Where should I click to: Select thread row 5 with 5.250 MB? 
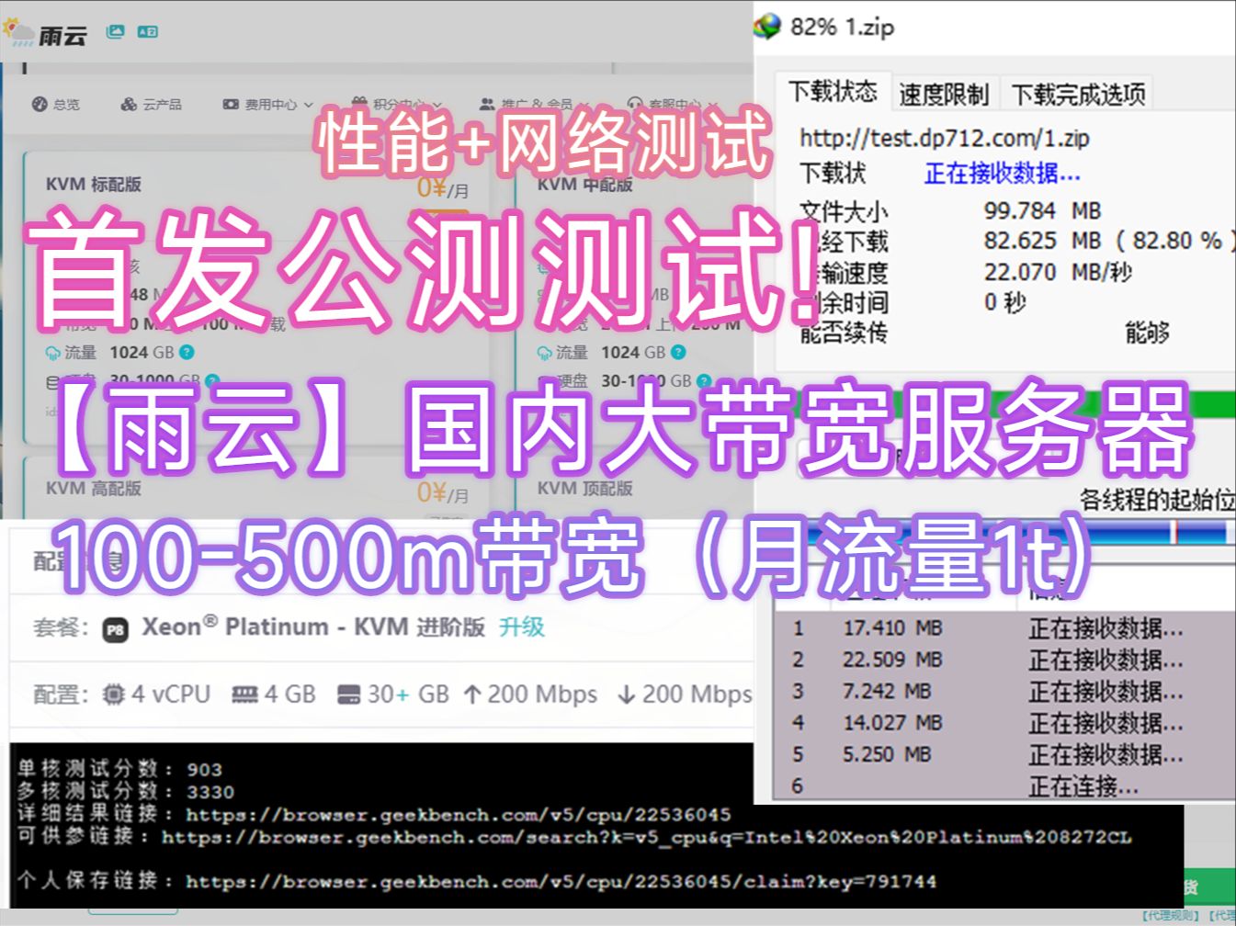(x=1004, y=754)
